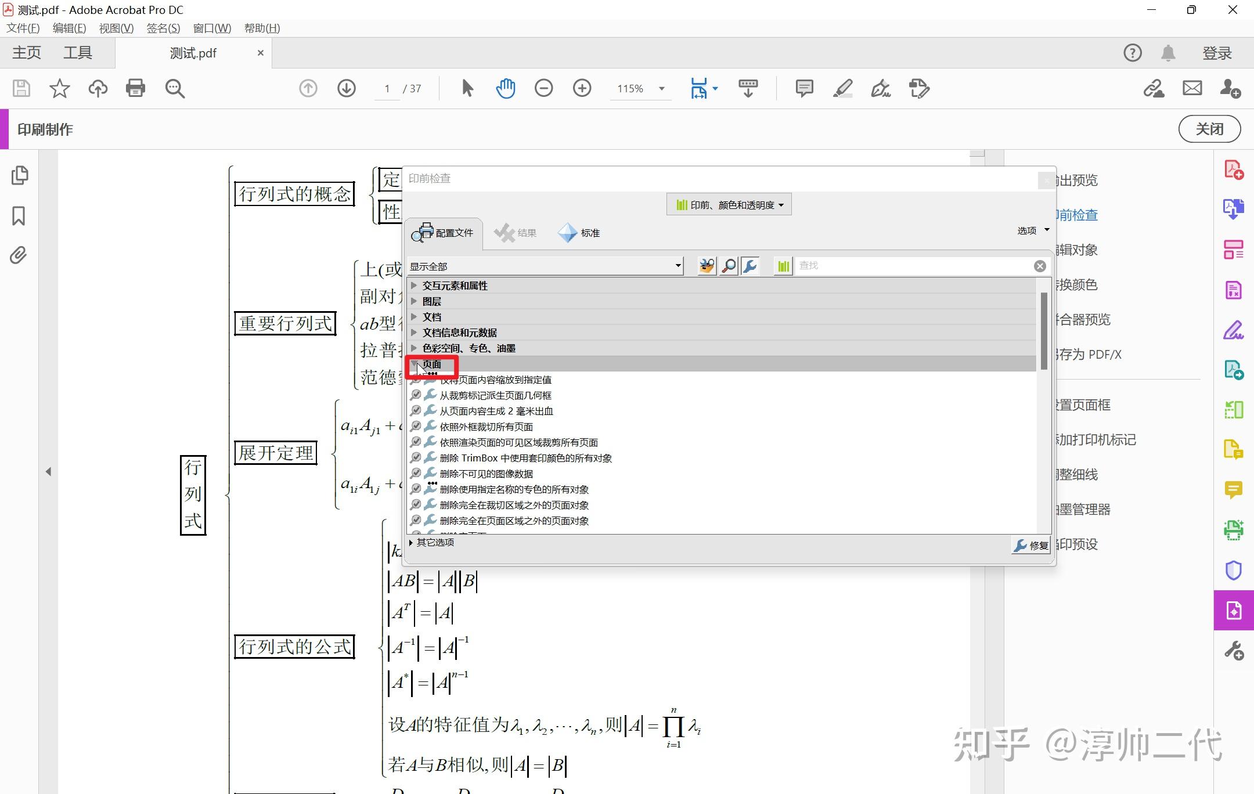Viewport: 1254px width, 794px height.
Task: Toggle check beside 依照外框裁切所有页面
Action: tap(416, 427)
